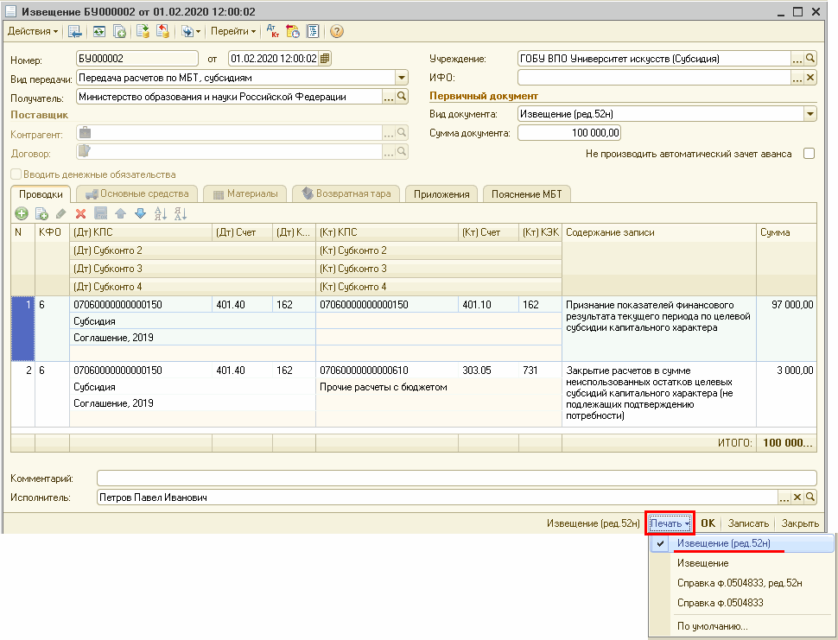Click the green add row icon
838x640 pixels.
point(22,213)
